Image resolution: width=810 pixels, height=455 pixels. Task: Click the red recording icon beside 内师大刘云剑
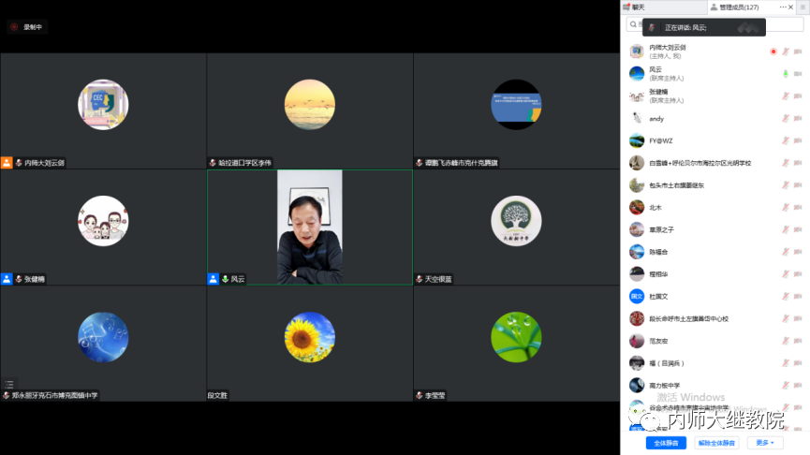tap(773, 51)
